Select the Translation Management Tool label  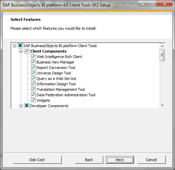[x=61, y=89]
